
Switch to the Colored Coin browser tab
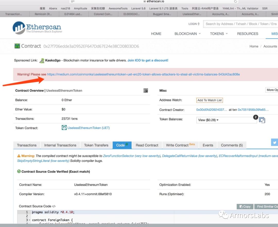(103, 14)
